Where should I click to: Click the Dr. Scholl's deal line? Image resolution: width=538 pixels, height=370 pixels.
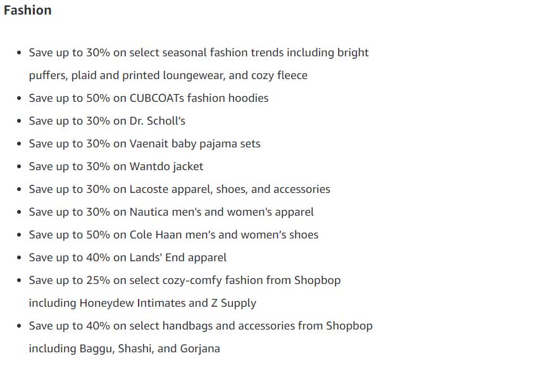pyautogui.click(x=107, y=121)
